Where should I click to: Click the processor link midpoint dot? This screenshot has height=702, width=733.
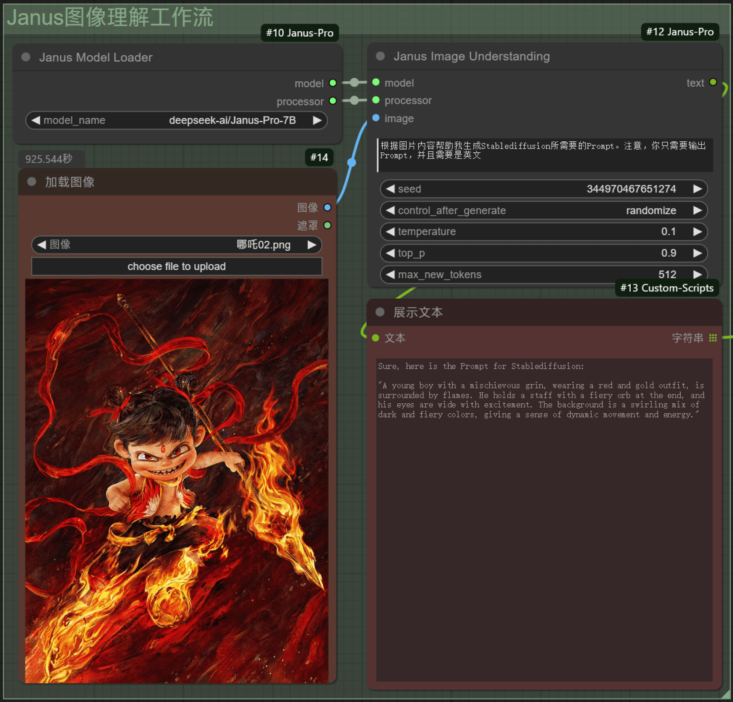click(x=354, y=100)
